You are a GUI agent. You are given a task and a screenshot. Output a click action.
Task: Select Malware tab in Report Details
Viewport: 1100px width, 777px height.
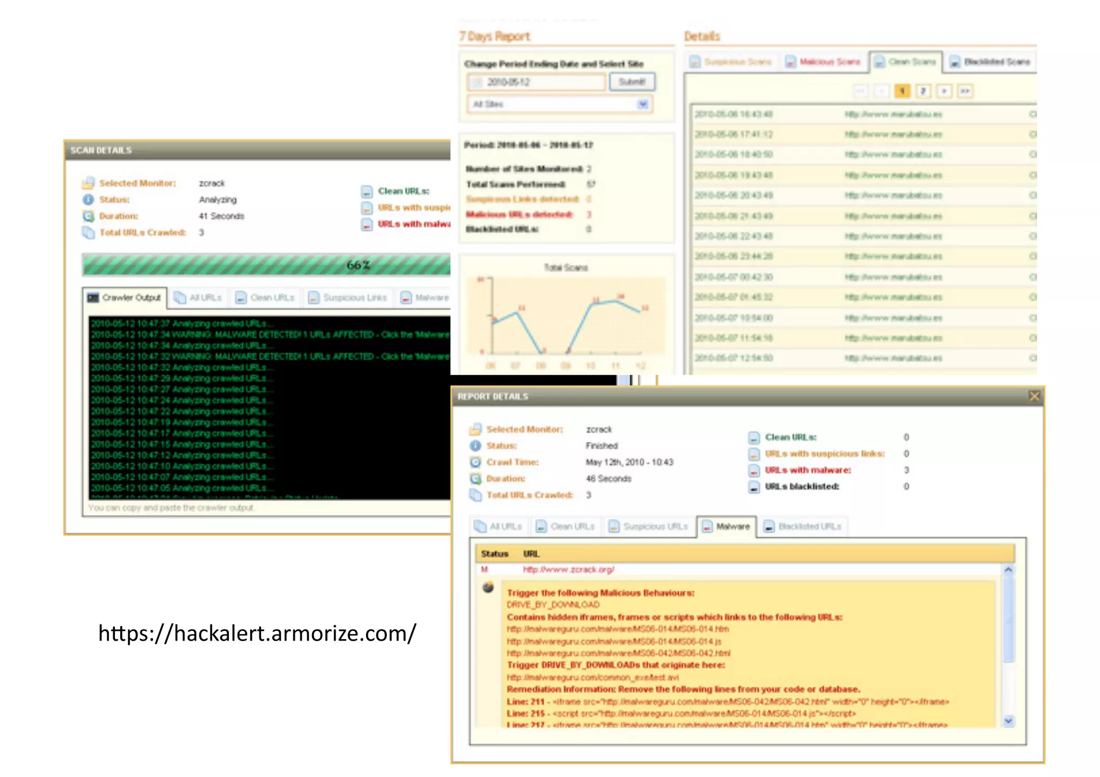(726, 526)
